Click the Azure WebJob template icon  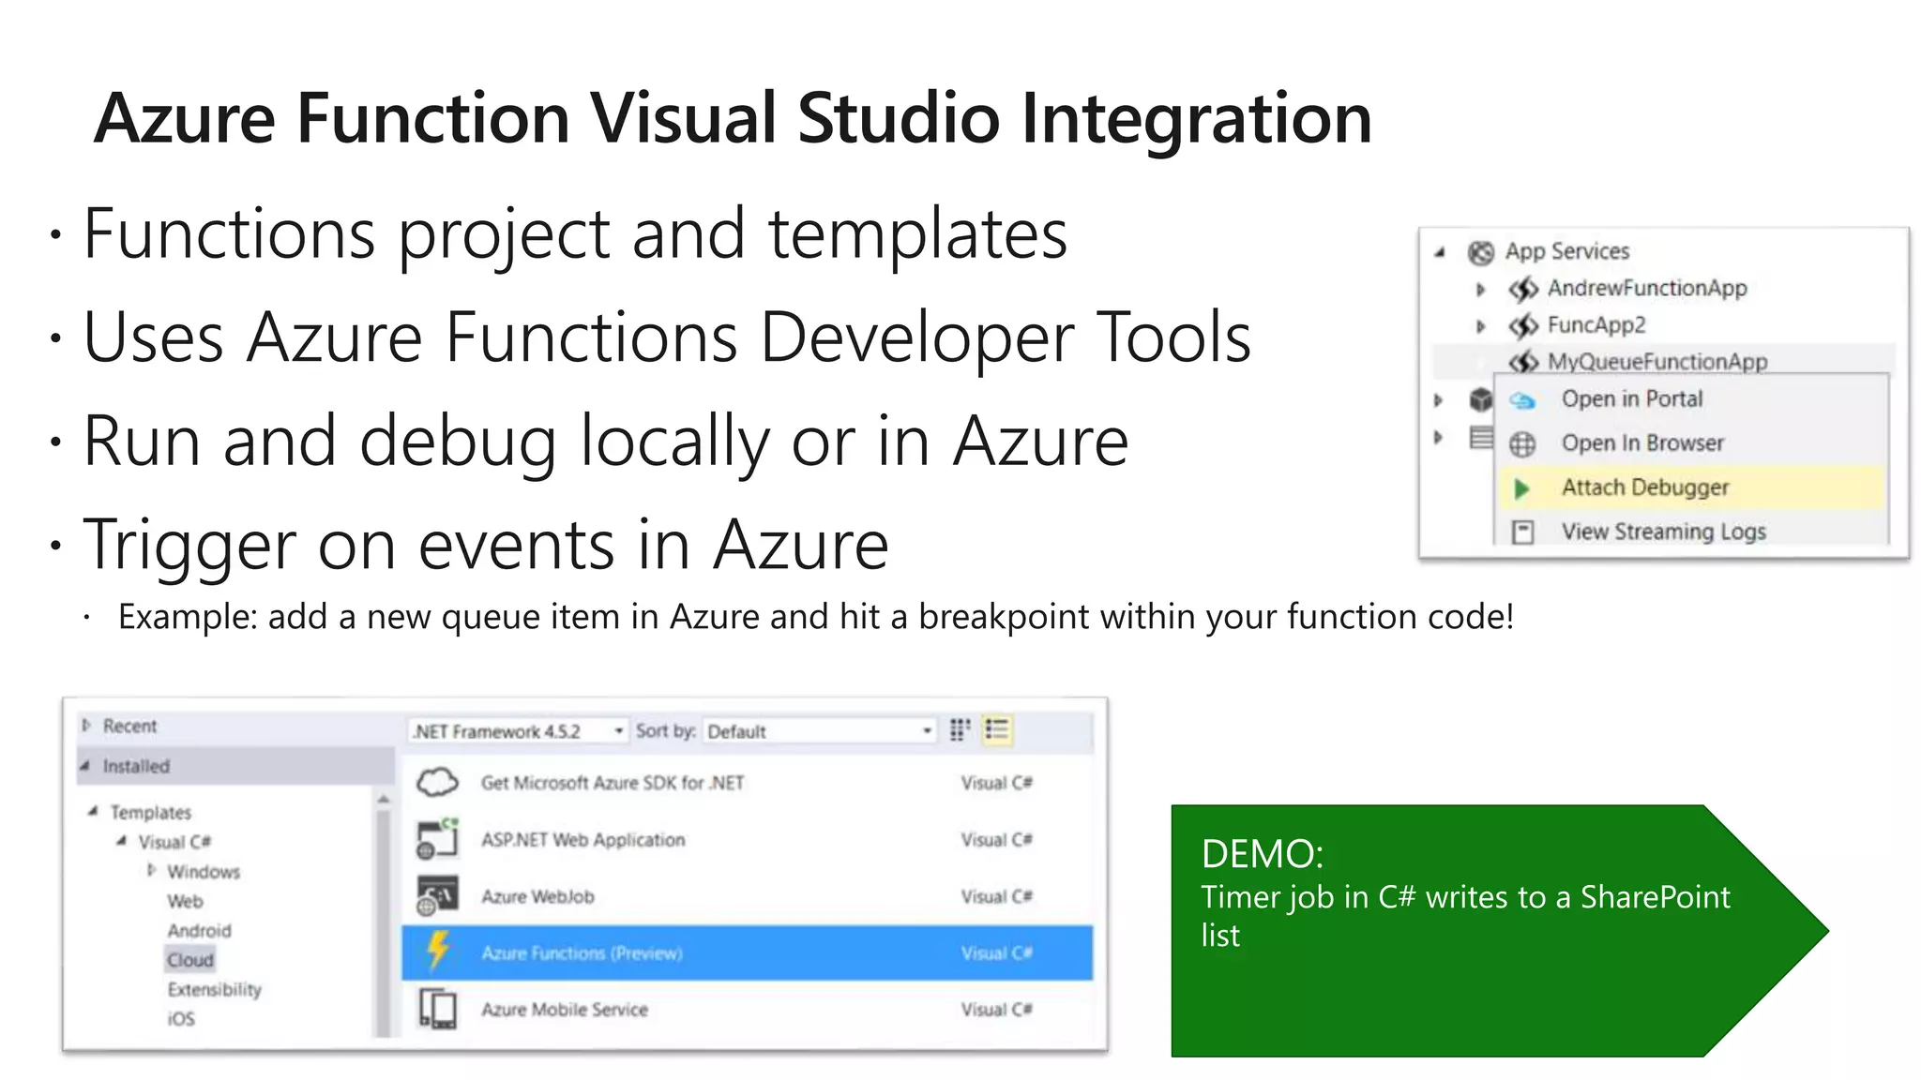(437, 895)
